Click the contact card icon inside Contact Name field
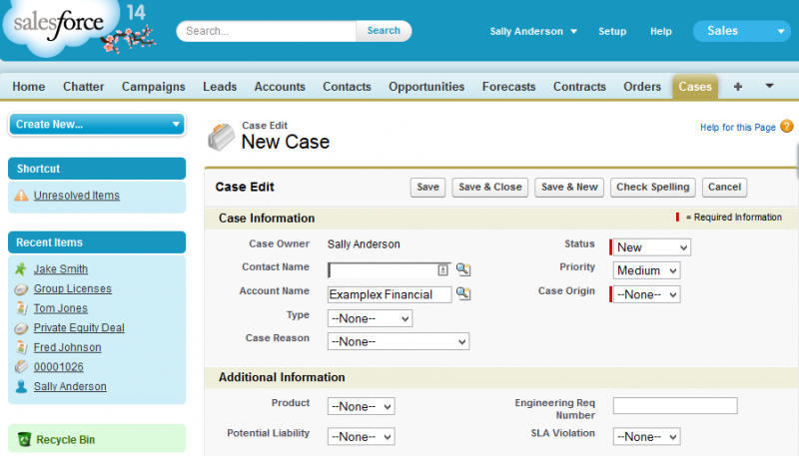The width and height of the screenshot is (799, 456). click(x=442, y=270)
